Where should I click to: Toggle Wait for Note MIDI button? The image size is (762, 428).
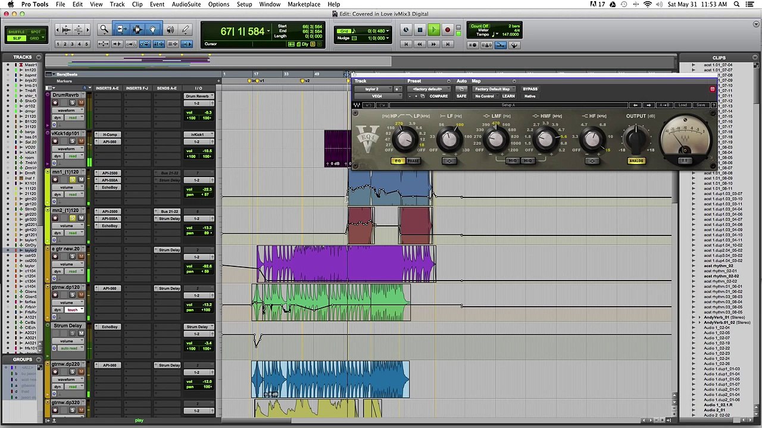(x=473, y=45)
